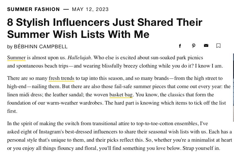Click the italic word 'Hallelujah'
This screenshot has height=157, width=234.
click(x=79, y=58)
